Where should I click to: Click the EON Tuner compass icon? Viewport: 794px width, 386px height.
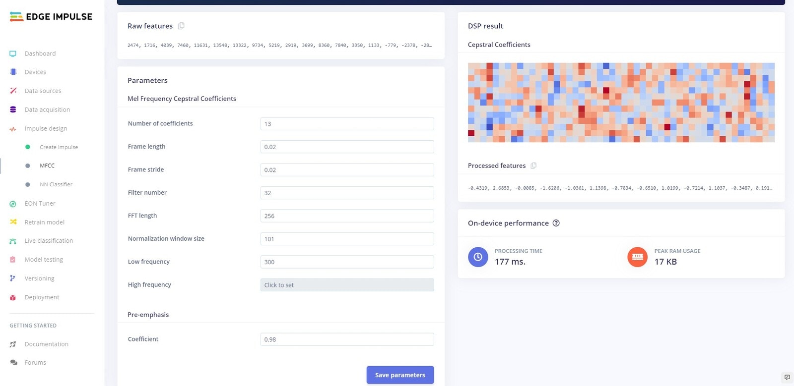pyautogui.click(x=13, y=204)
